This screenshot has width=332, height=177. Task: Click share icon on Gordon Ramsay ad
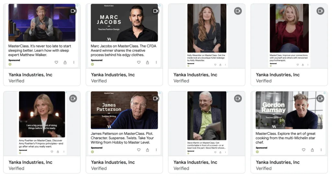[312, 150]
